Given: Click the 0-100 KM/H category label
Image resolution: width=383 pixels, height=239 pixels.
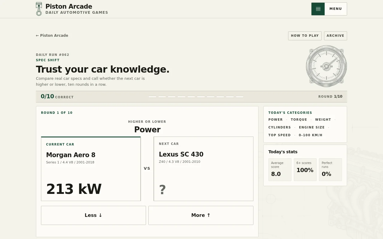Looking at the screenshot, I should [x=311, y=135].
